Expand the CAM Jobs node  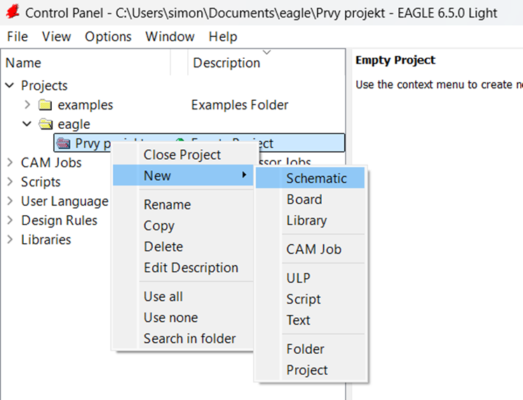[x=10, y=163]
